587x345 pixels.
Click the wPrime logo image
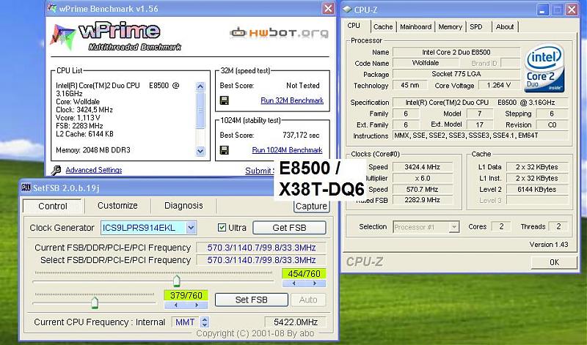[116, 37]
